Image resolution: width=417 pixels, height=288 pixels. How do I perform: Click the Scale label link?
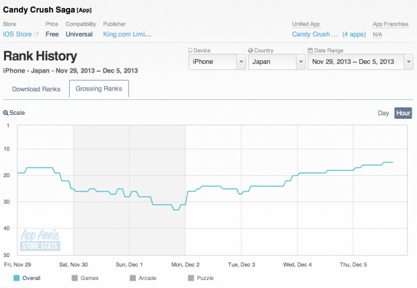17,113
